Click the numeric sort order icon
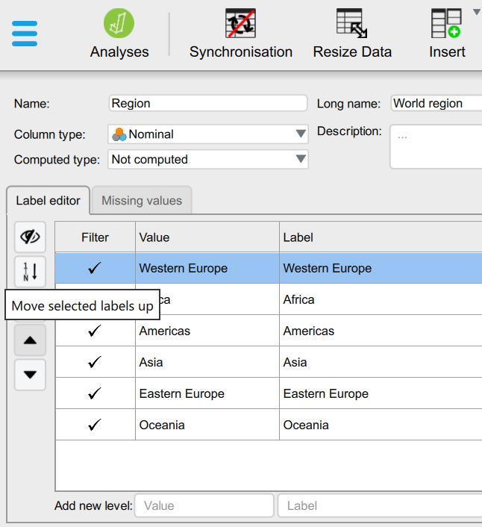This screenshot has height=527, width=482. tap(30, 272)
